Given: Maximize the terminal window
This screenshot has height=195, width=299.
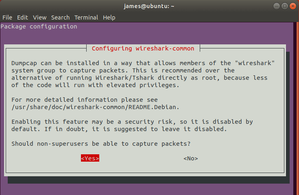Looking at the screenshot, I should click(285, 6).
